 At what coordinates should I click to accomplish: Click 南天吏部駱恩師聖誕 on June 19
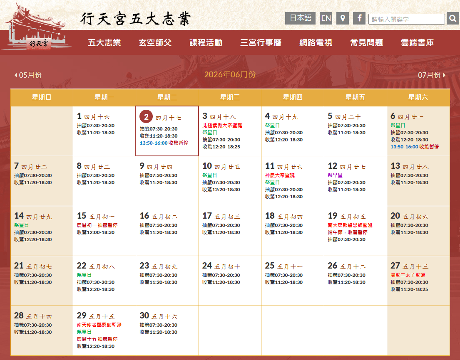click(x=350, y=225)
